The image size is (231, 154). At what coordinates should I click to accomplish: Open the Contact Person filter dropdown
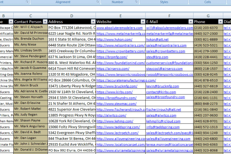point(45,22)
